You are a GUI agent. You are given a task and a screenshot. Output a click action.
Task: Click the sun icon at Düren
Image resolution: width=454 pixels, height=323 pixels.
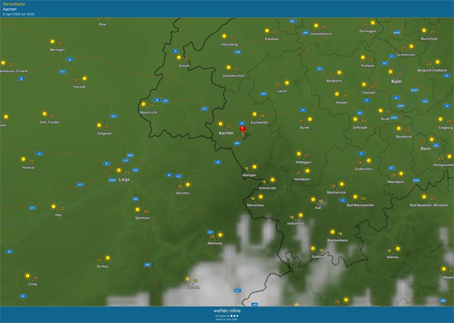(x=310, y=119)
